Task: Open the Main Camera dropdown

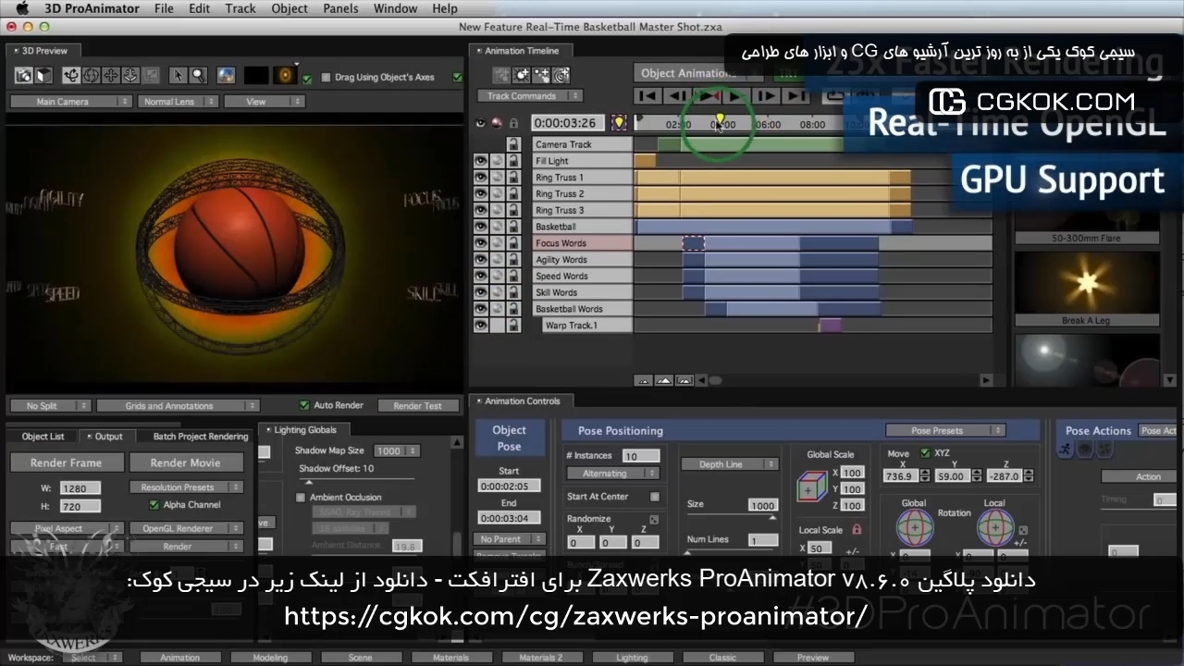Action: coord(70,102)
